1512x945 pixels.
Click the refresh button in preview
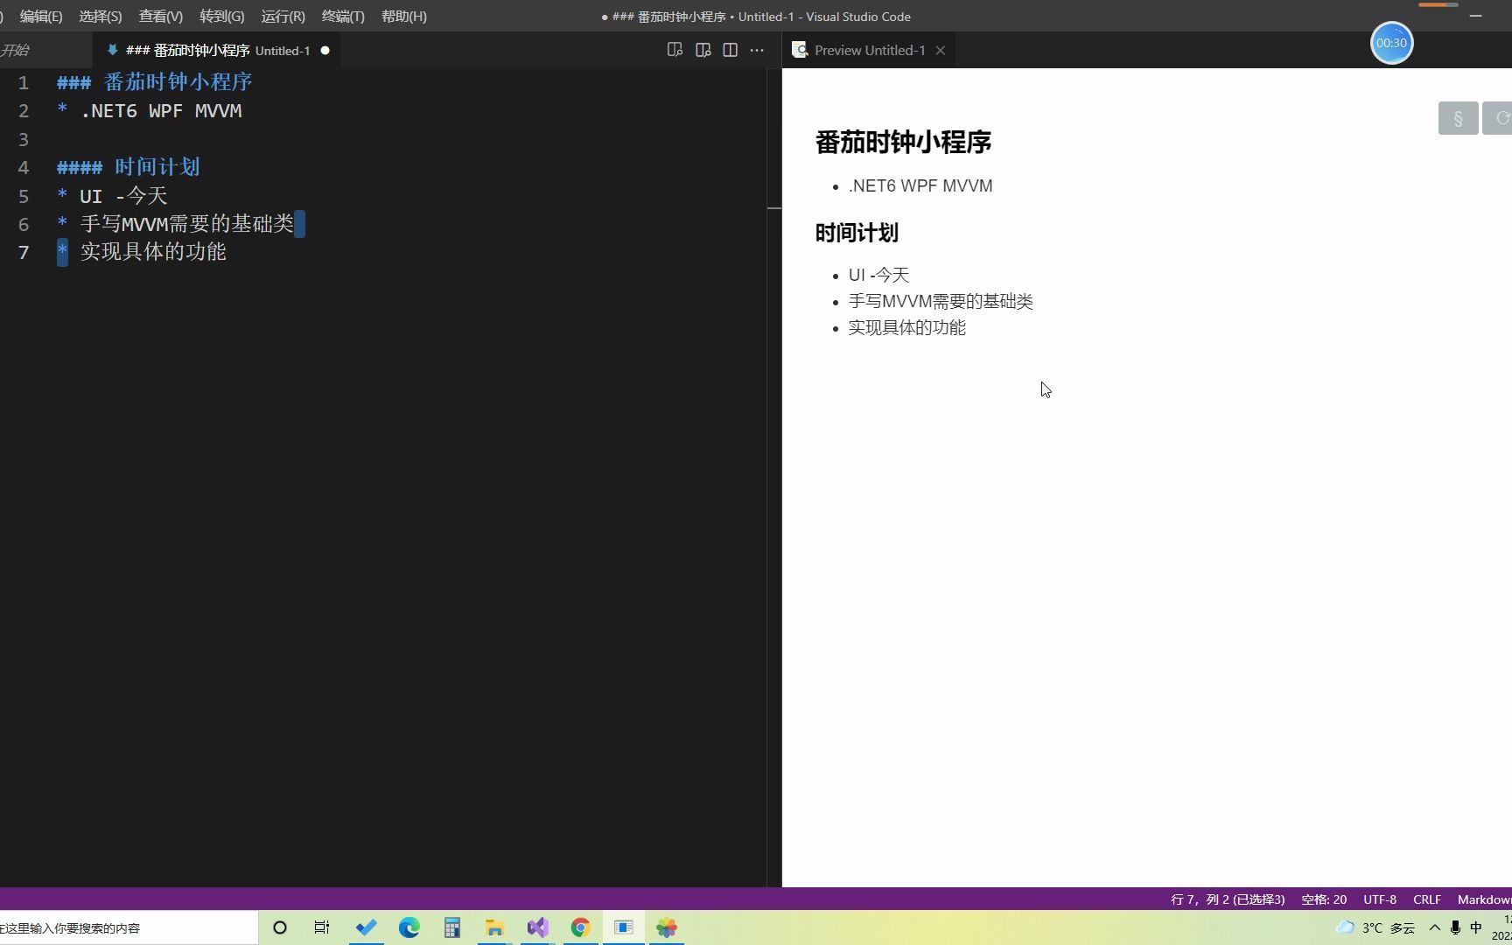click(1498, 118)
